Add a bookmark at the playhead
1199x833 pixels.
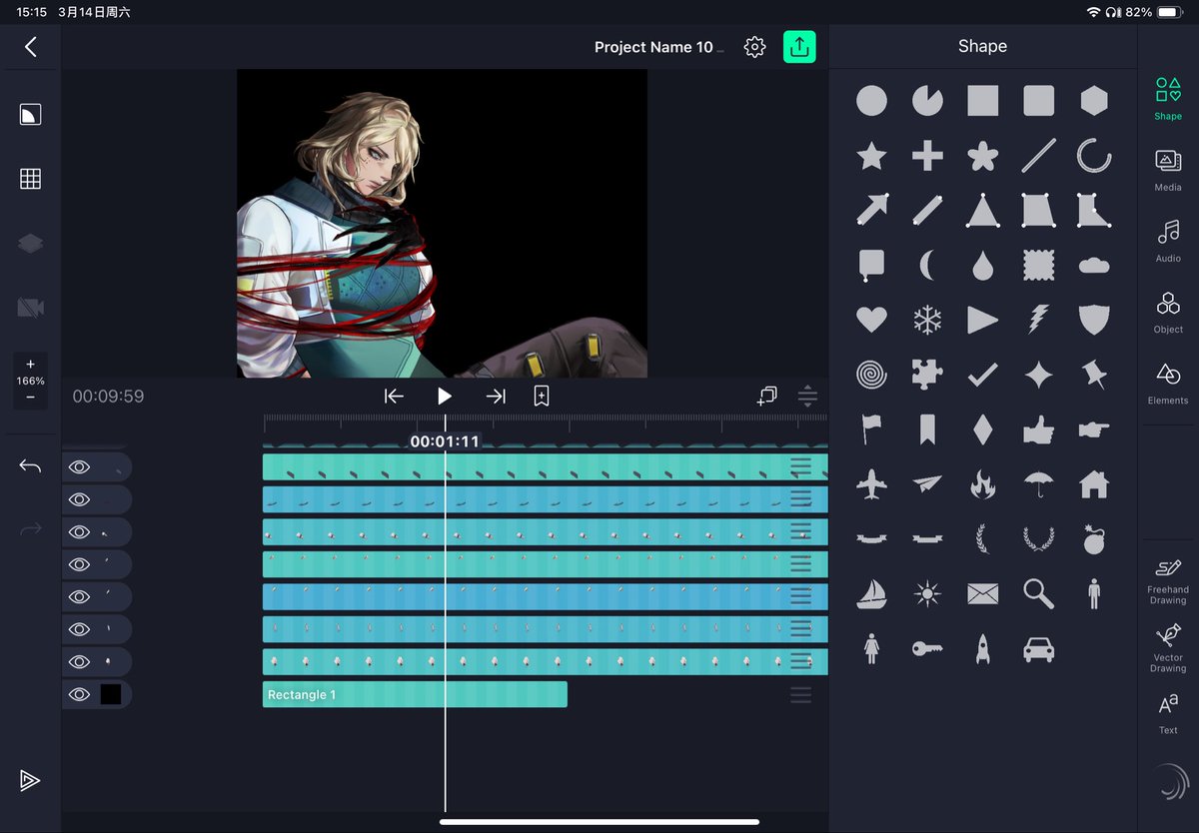tap(541, 397)
